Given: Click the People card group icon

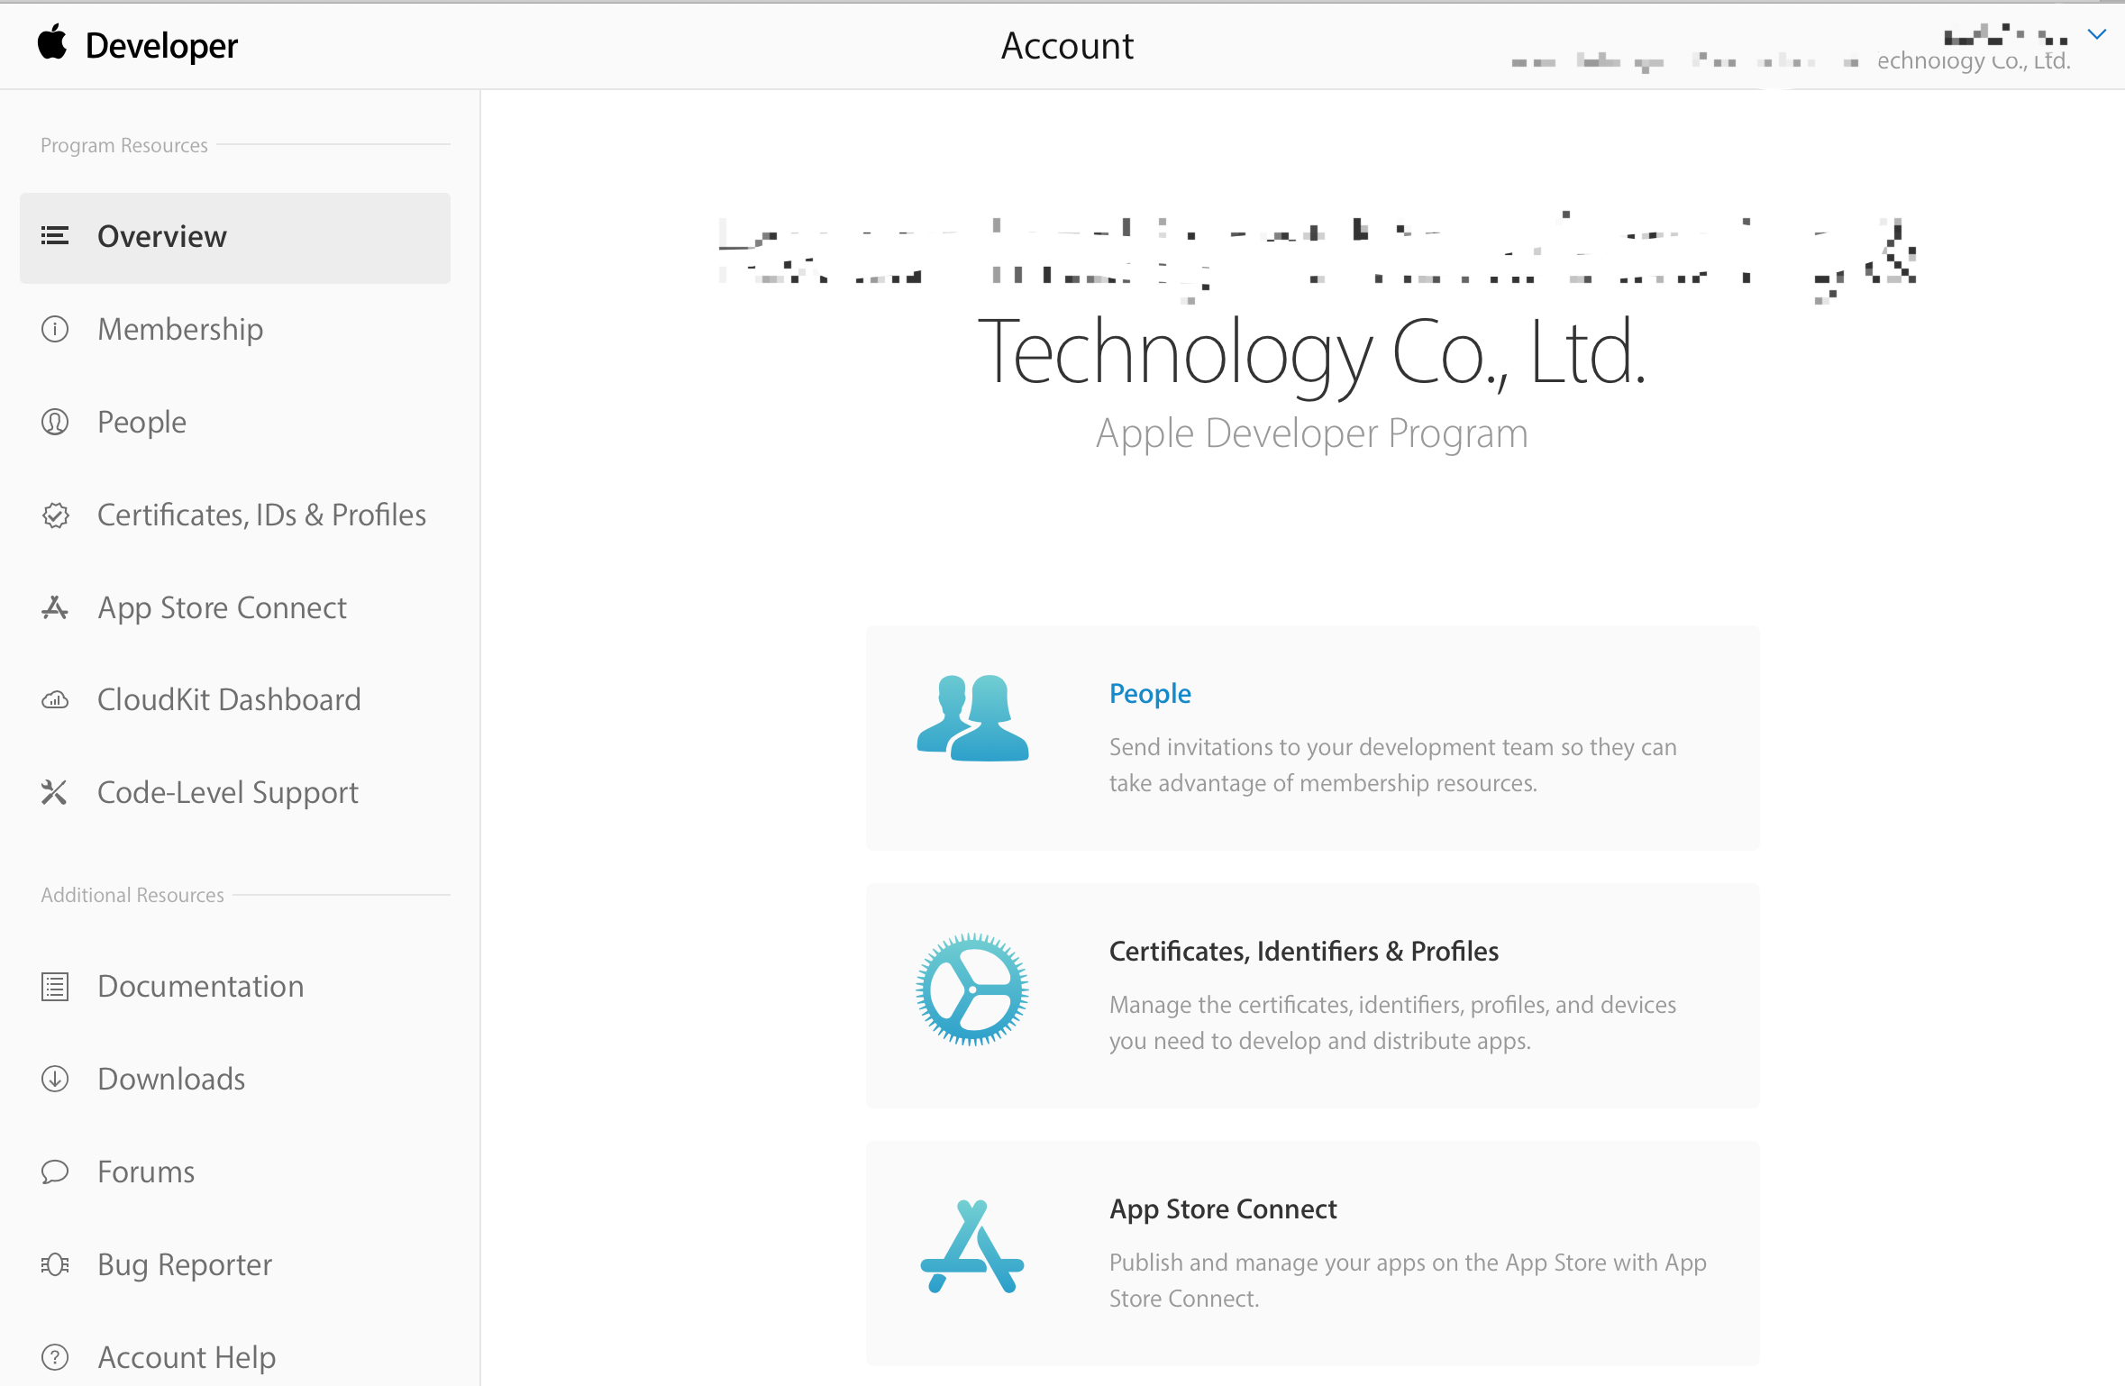Looking at the screenshot, I should [972, 718].
